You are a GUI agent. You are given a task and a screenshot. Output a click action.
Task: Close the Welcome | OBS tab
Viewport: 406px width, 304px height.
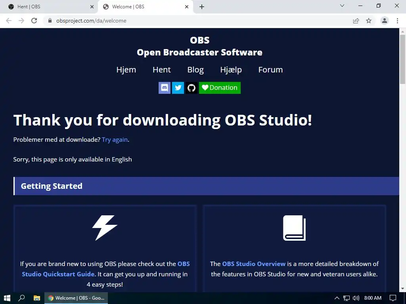tap(187, 7)
